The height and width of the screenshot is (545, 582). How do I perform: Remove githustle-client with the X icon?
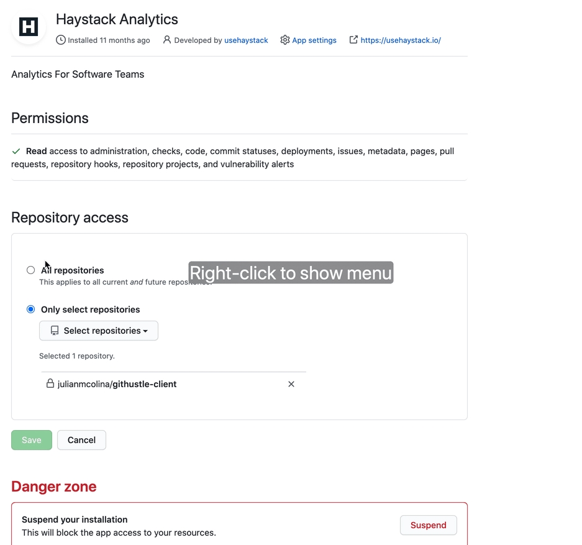[291, 384]
